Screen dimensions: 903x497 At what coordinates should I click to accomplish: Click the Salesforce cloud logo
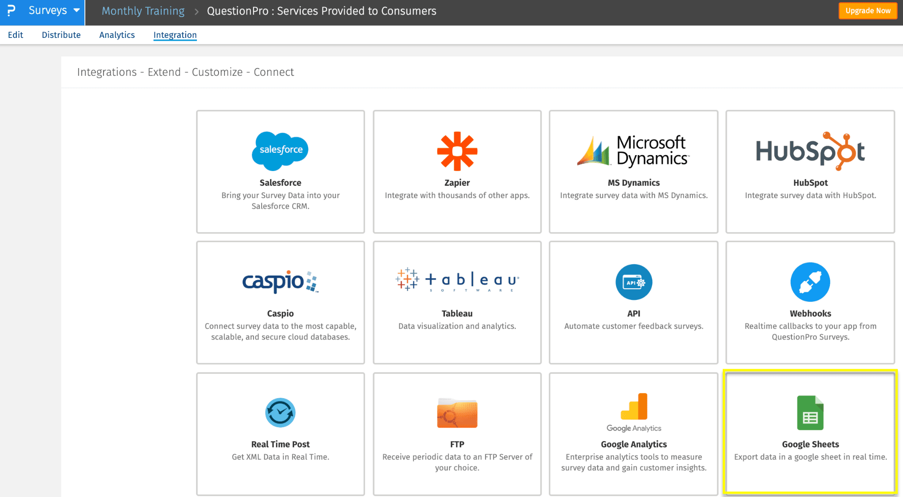(x=280, y=151)
